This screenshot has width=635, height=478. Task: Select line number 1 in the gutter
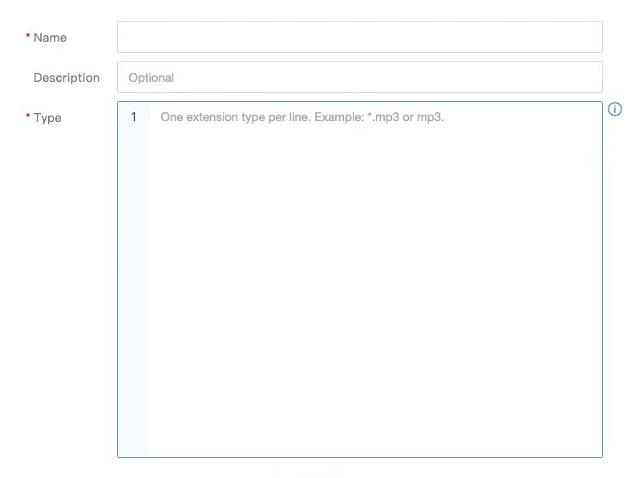(x=133, y=117)
